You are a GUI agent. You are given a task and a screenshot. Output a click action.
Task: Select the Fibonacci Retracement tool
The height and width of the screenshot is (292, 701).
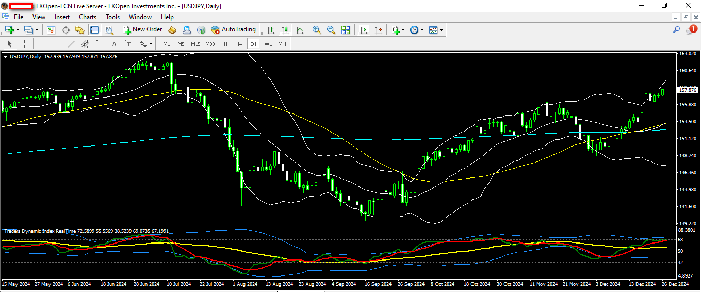[100, 44]
